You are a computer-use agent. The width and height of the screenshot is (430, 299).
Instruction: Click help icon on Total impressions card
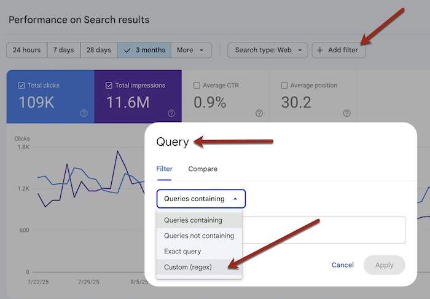[171, 113]
